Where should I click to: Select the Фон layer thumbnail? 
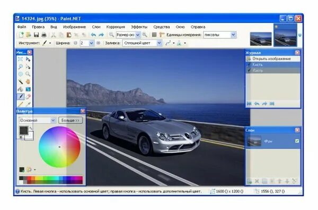(x=254, y=141)
